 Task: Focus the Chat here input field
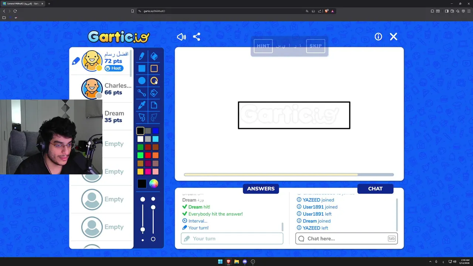tap(347, 239)
